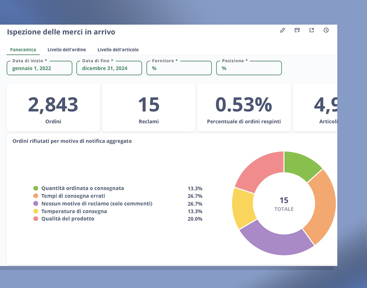Switch to the Panoramica tab
Screen dimensions: 367x288
coord(23,50)
